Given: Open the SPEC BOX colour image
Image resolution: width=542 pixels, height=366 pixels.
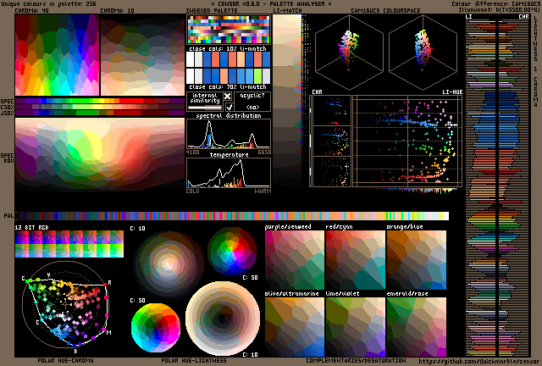Looking at the screenshot, I should pyautogui.click(x=100, y=155).
